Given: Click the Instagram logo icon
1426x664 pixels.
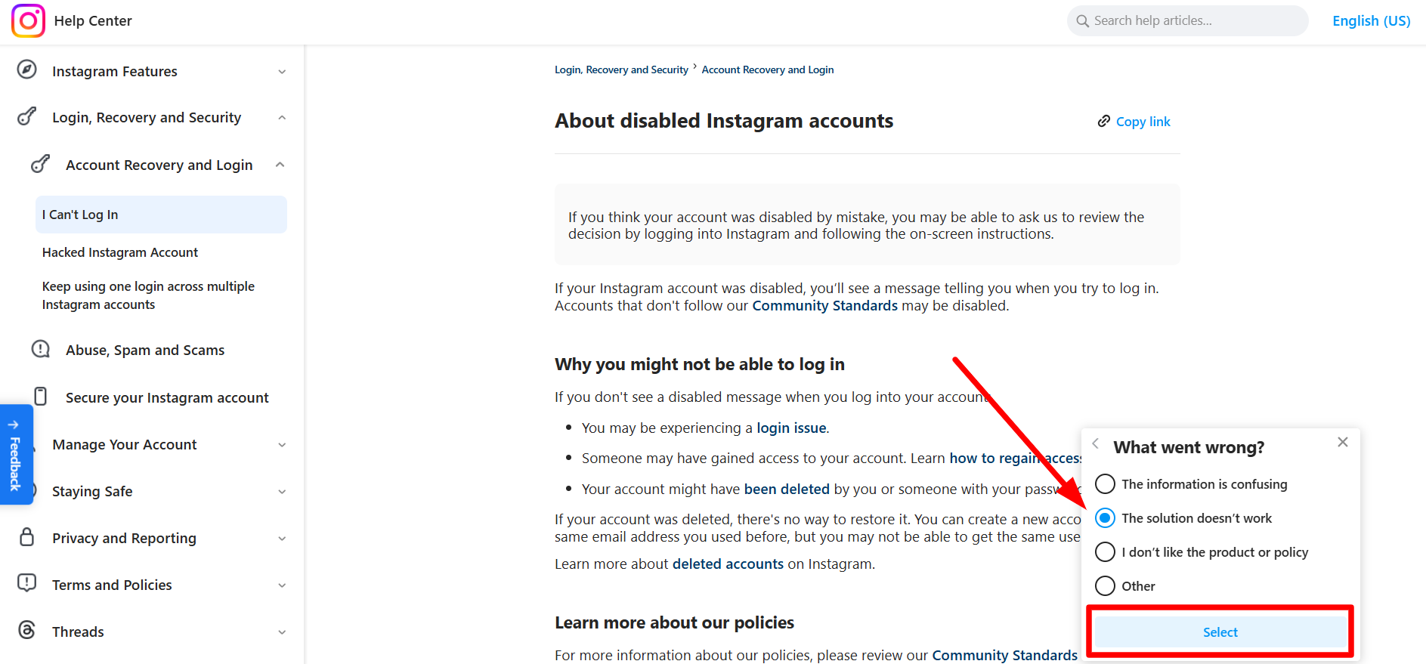Looking at the screenshot, I should (28, 20).
